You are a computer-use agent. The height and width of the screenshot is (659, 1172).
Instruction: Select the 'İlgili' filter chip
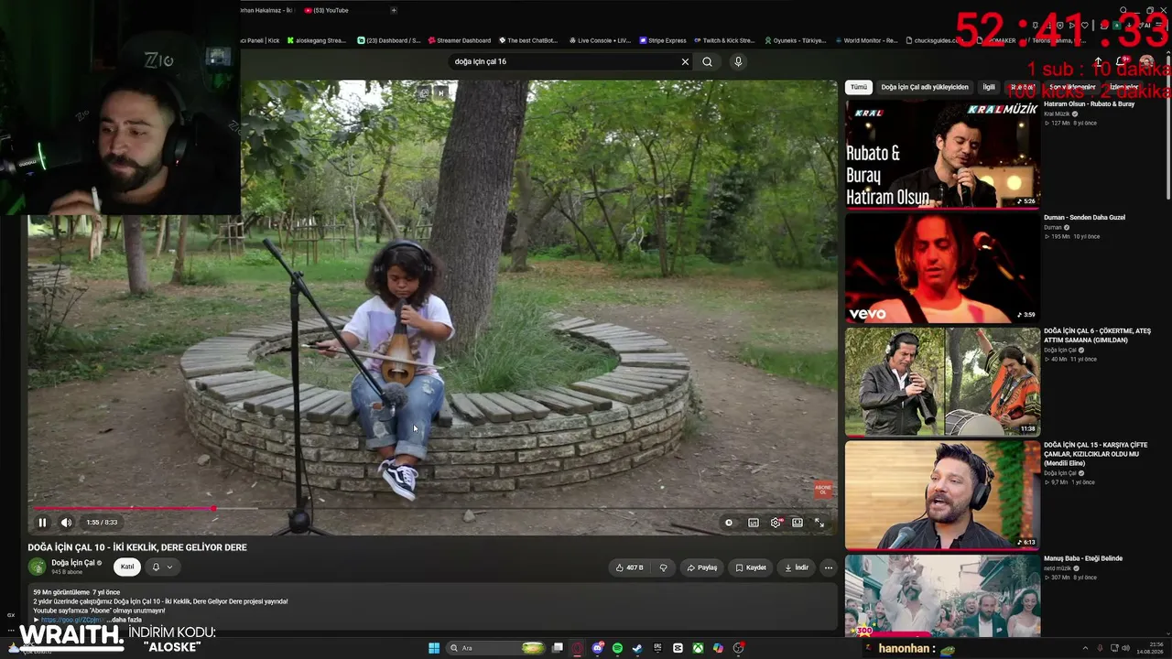989,87
